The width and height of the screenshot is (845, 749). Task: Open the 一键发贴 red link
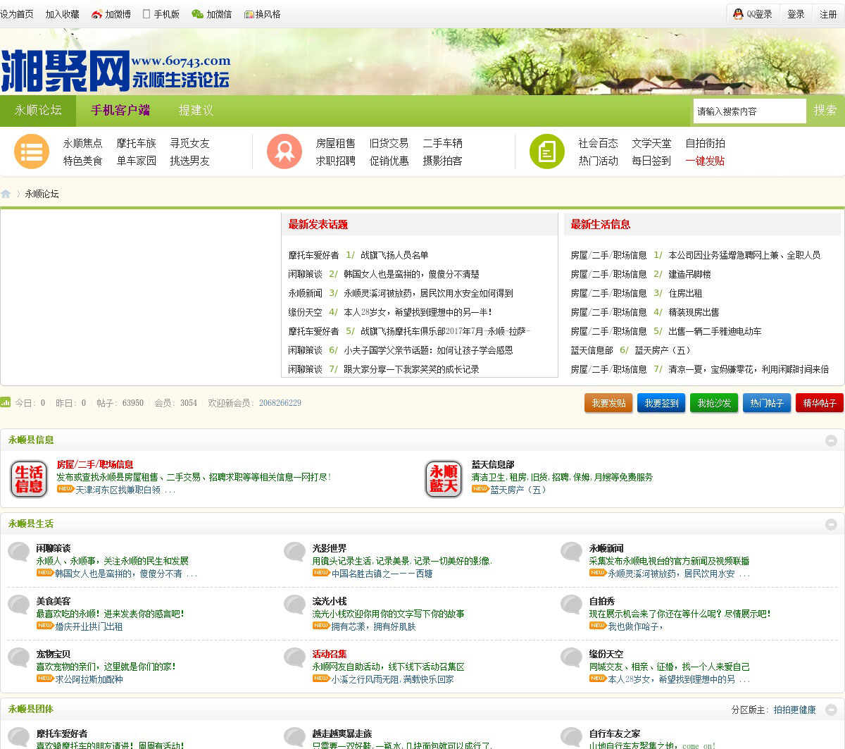[x=705, y=161]
